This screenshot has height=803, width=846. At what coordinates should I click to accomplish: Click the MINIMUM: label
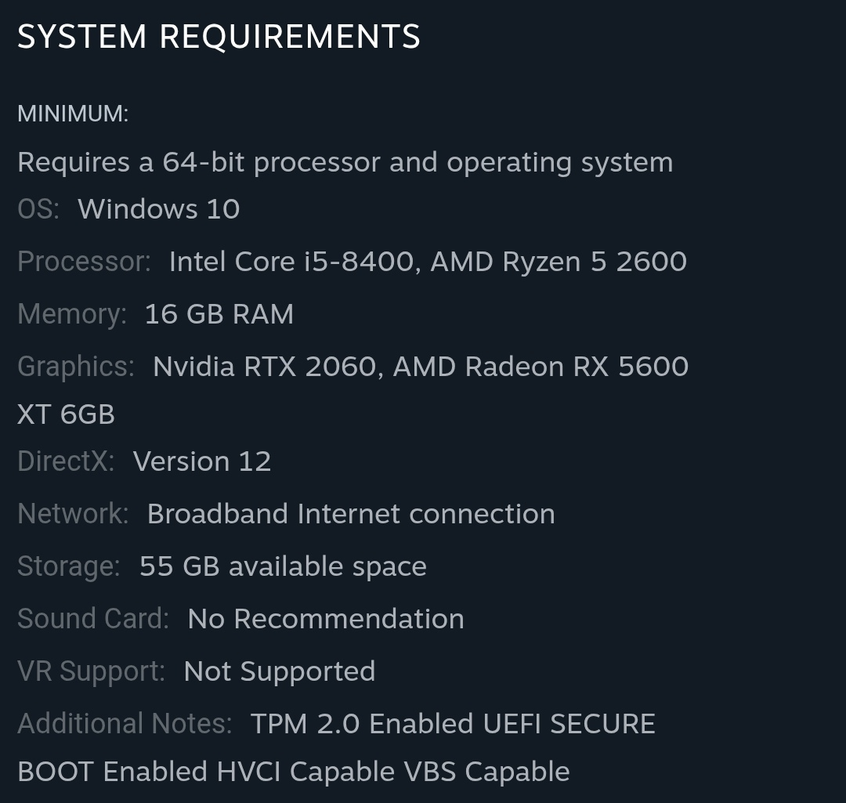point(73,114)
